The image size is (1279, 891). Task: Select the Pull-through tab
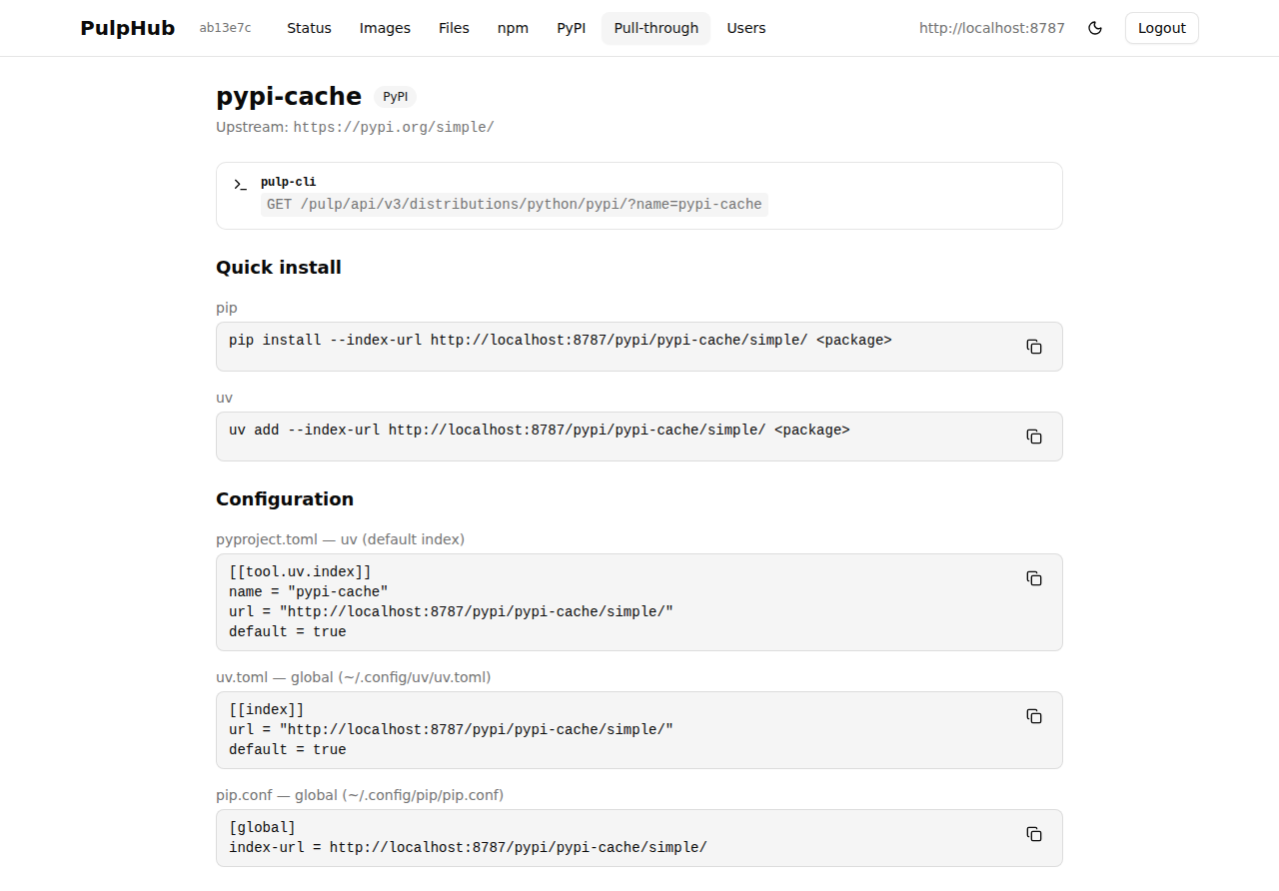click(x=655, y=28)
